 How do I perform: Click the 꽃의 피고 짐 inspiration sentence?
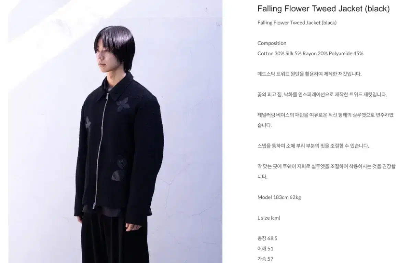[x=322, y=95]
